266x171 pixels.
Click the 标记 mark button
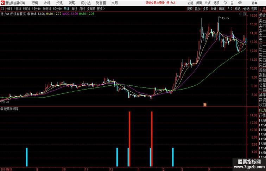[x=237, y=9]
